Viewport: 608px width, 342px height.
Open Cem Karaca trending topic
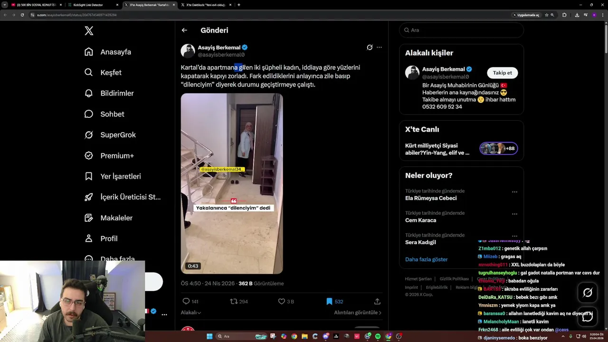point(420,220)
